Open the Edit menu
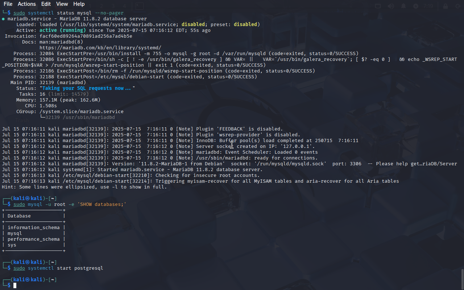The height and width of the screenshot is (290, 464). (x=46, y=4)
